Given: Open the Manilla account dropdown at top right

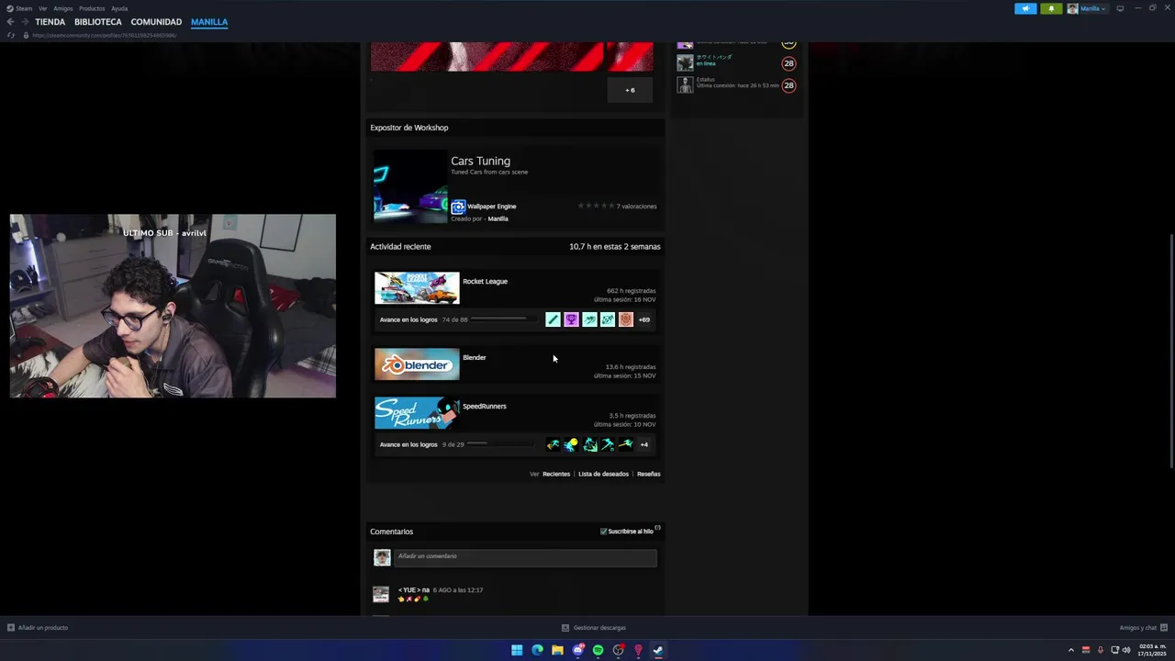Looking at the screenshot, I should click(x=1087, y=8).
